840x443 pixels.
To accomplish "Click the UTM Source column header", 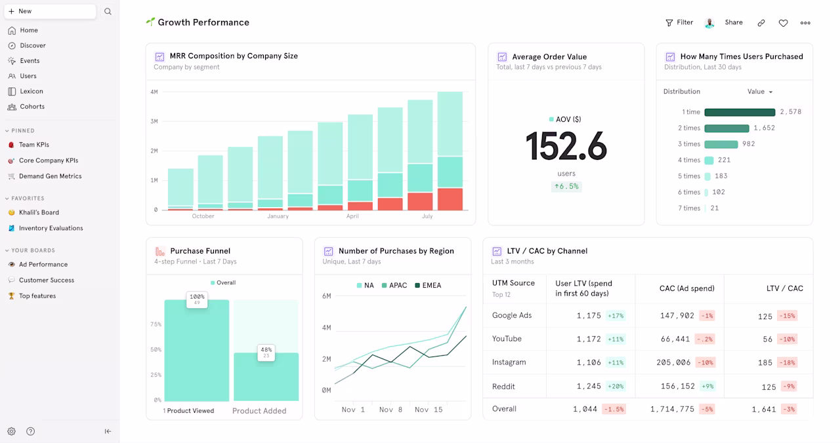I will [x=513, y=283].
